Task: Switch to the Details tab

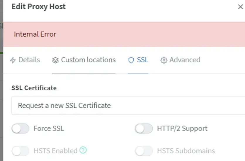Action: 29,60
